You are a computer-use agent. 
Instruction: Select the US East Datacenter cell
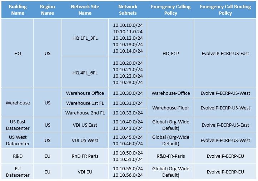18,125
